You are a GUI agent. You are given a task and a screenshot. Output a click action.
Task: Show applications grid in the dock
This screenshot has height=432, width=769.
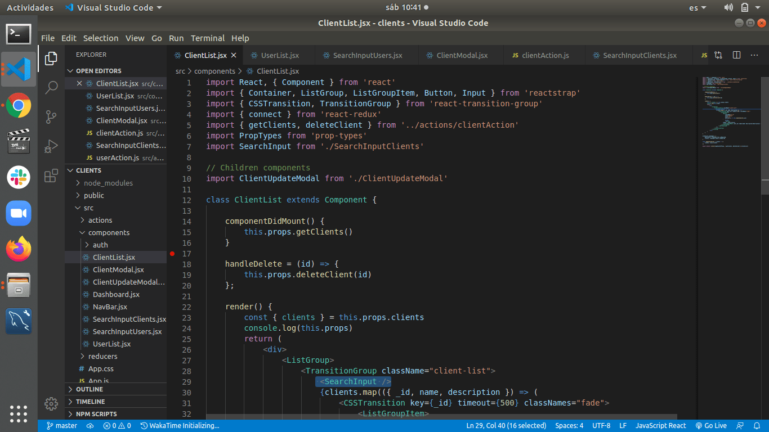point(19,413)
